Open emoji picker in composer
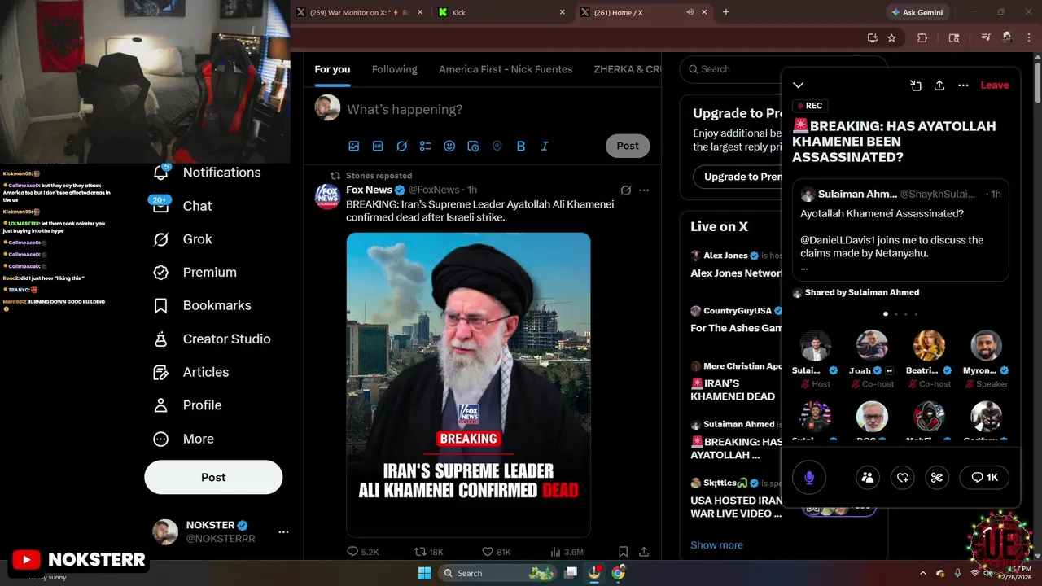 point(449,146)
